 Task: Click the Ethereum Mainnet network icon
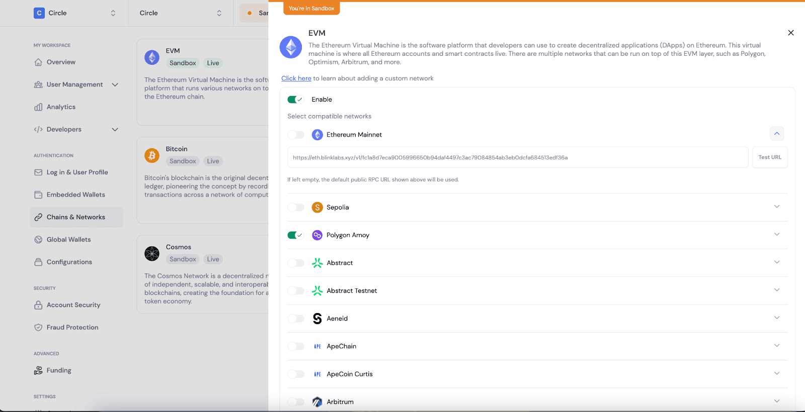(317, 135)
